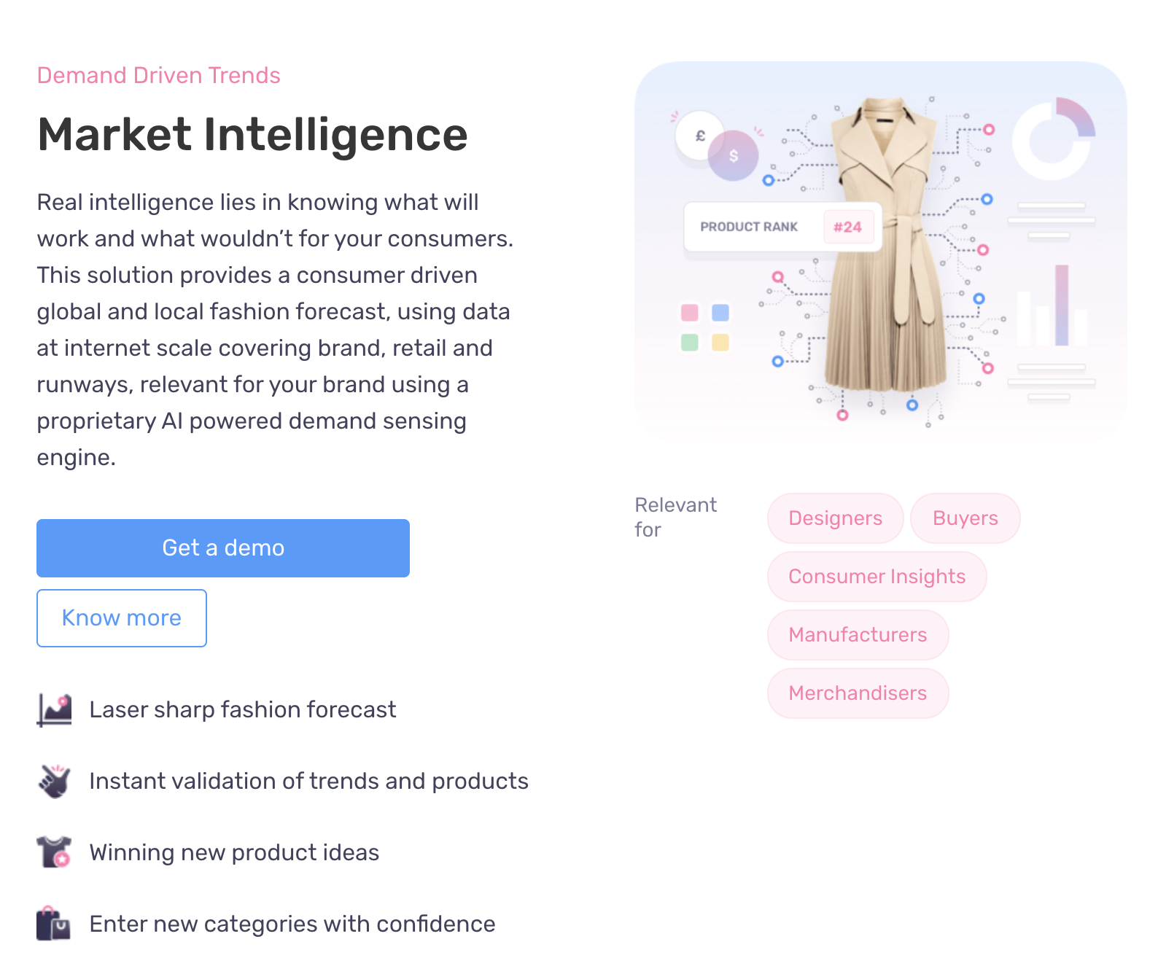Image resolution: width=1158 pixels, height=974 pixels.
Task: Choose the Consumer Insights tag
Action: [877, 577]
